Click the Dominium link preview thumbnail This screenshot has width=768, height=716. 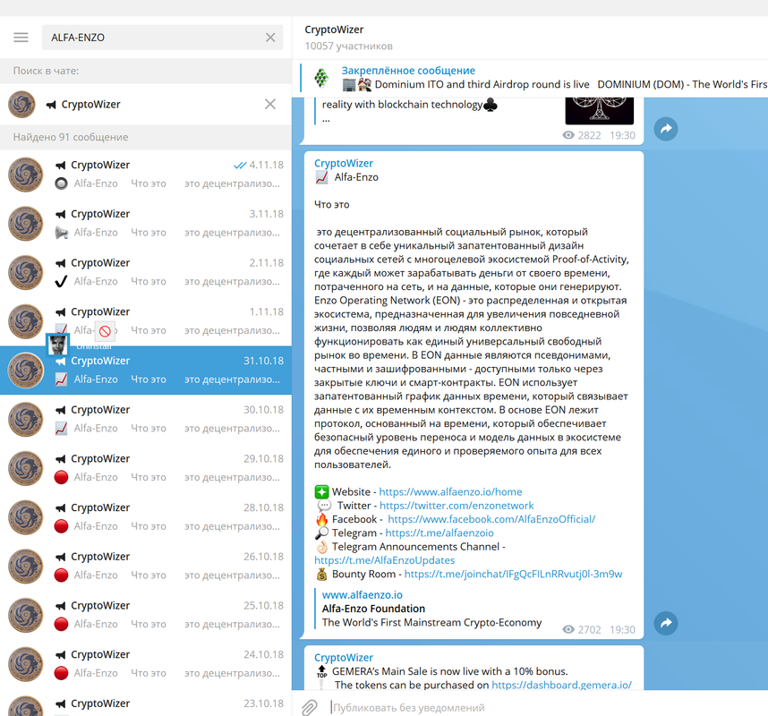pyautogui.click(x=600, y=111)
